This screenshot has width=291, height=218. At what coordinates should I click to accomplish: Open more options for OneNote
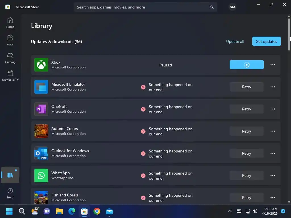click(x=273, y=109)
